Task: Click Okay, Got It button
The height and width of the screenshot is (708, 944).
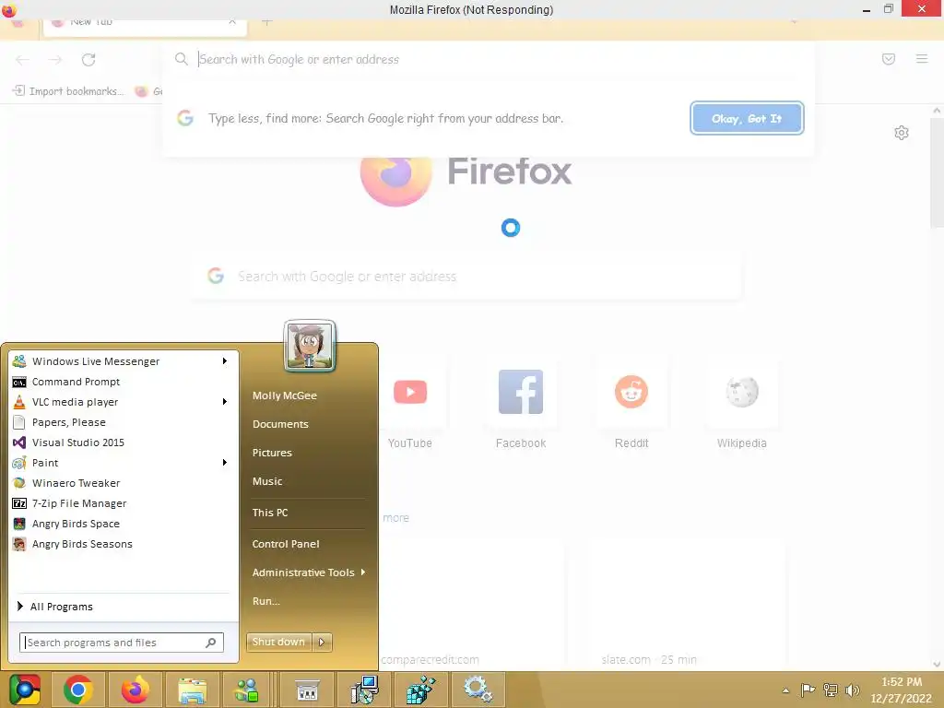Action: pos(747,119)
